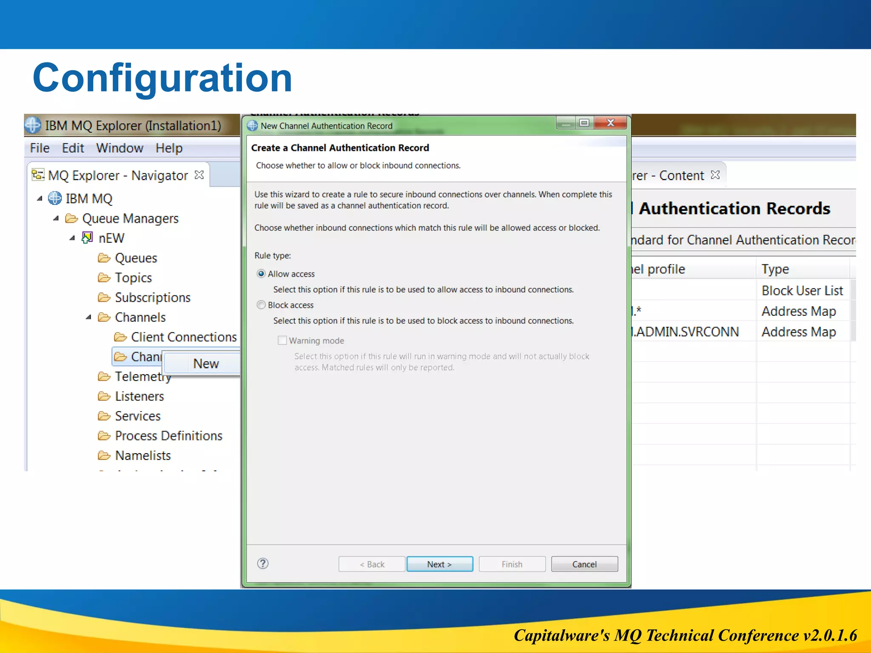Select the nEW queue manager label
Viewport: 871px width, 653px height.
click(111, 238)
